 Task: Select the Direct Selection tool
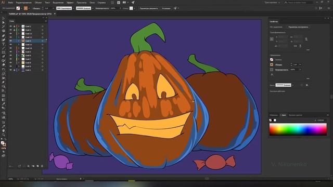click(4, 23)
